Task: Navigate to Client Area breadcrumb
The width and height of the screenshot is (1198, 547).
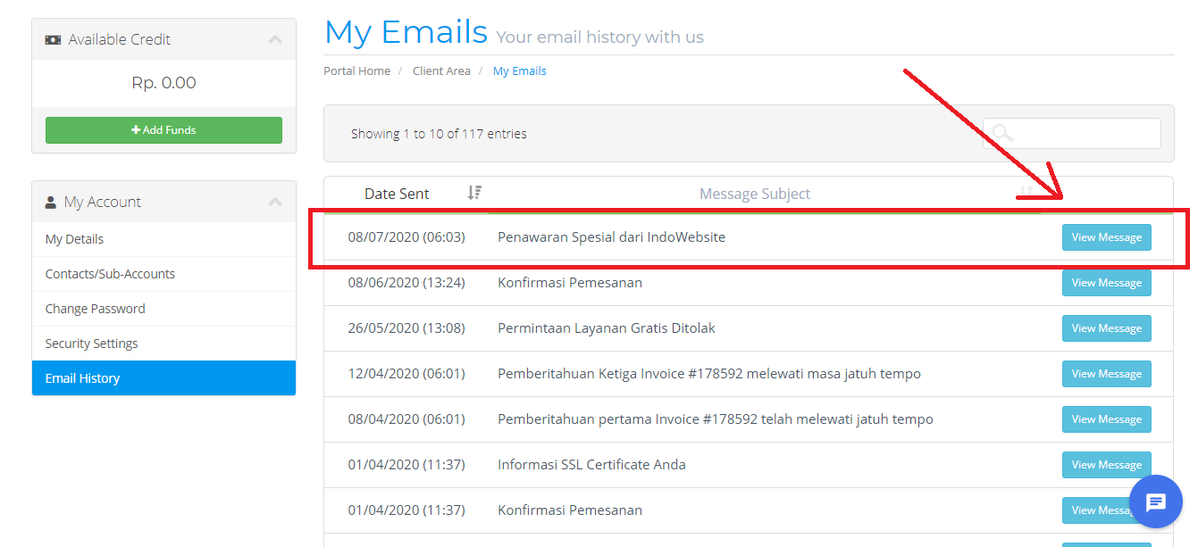Action: (441, 71)
